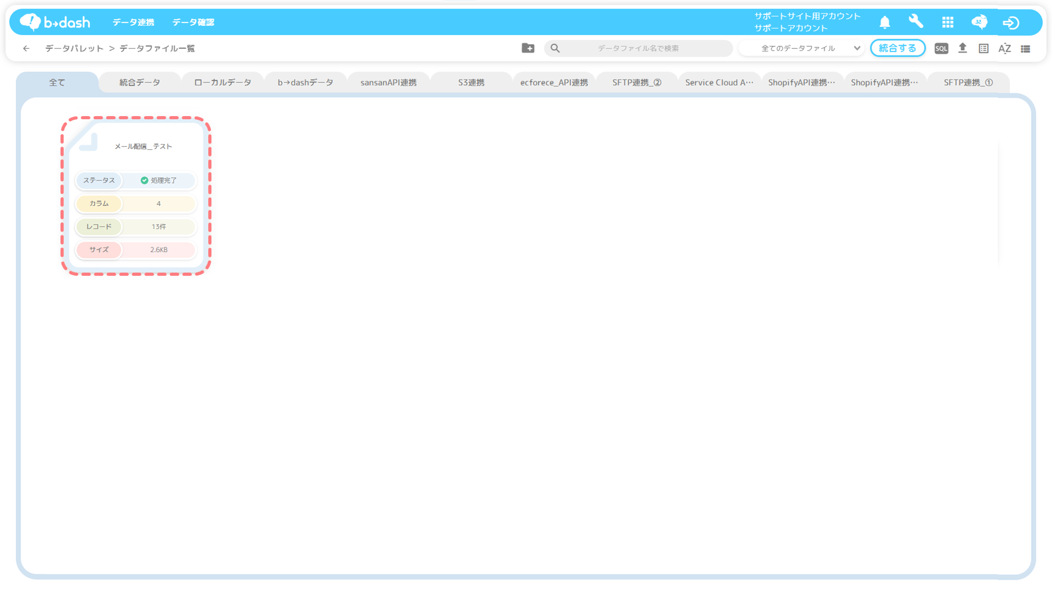Click the AZ sort icon
Image resolution: width=1052 pixels, height=591 pixels.
pos(1004,48)
